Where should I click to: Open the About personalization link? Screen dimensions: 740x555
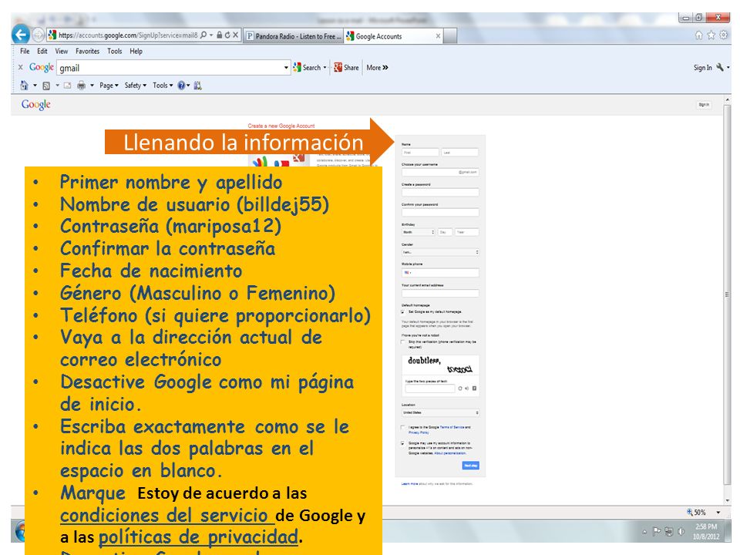pyautogui.click(x=450, y=453)
